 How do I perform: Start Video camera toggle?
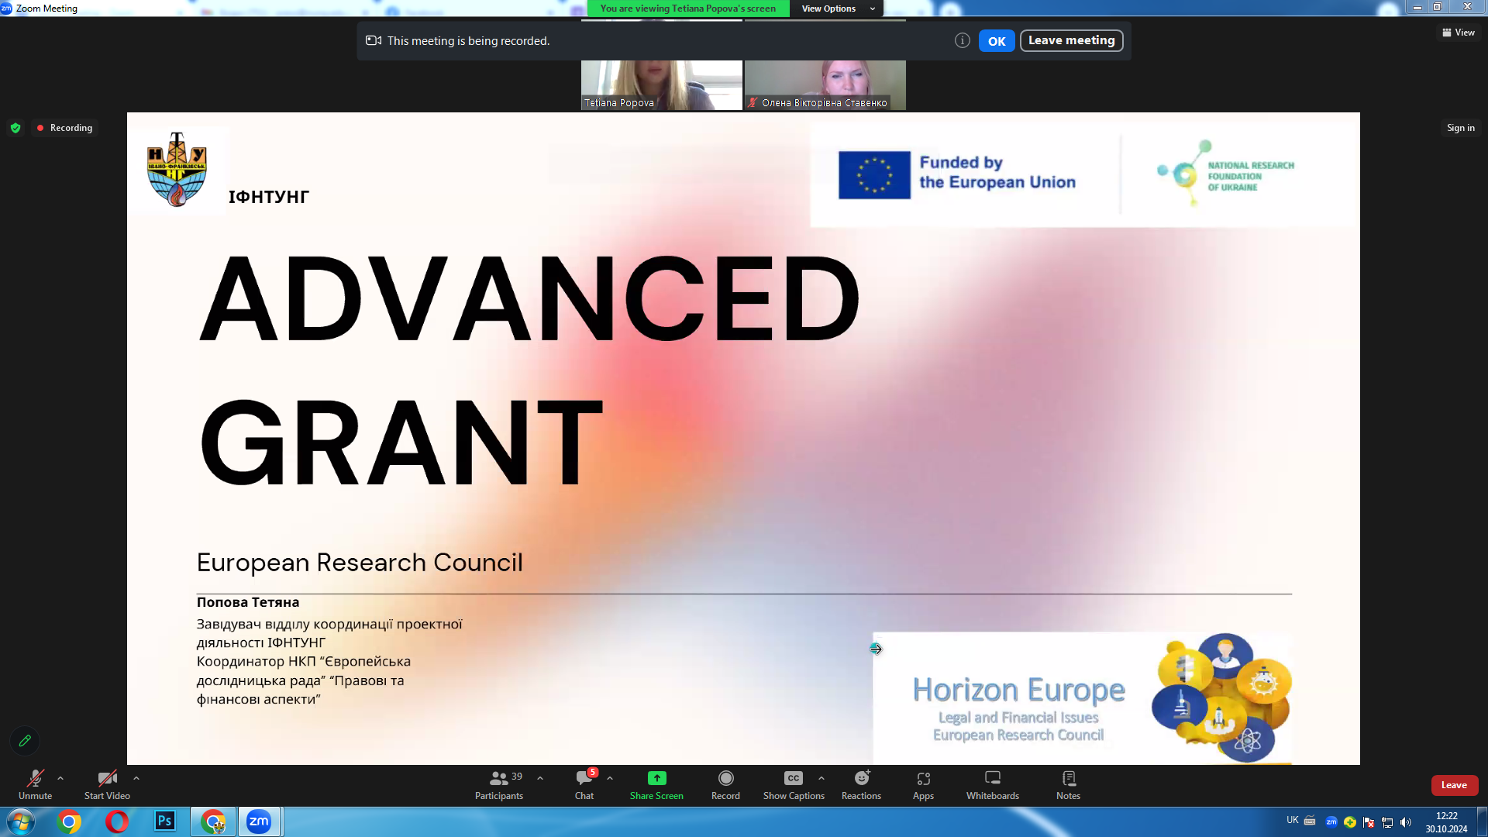tap(107, 778)
